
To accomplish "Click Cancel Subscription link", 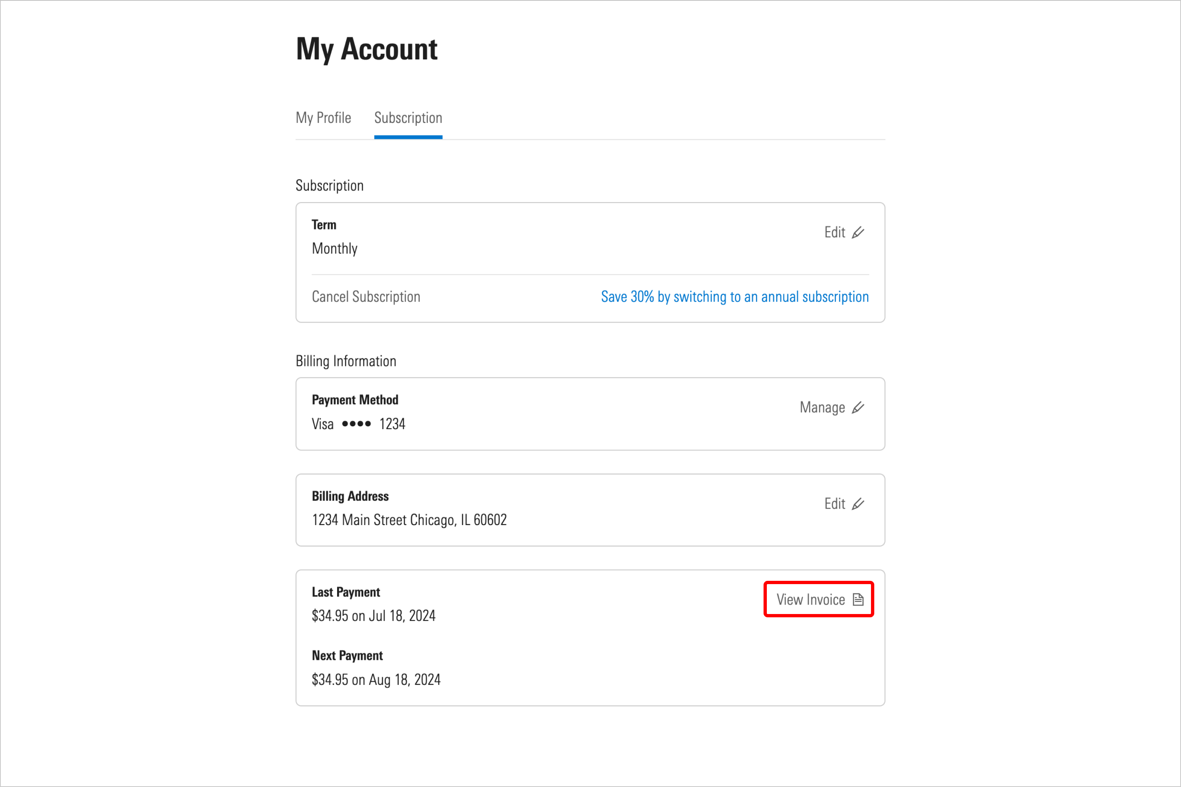I will [x=366, y=297].
